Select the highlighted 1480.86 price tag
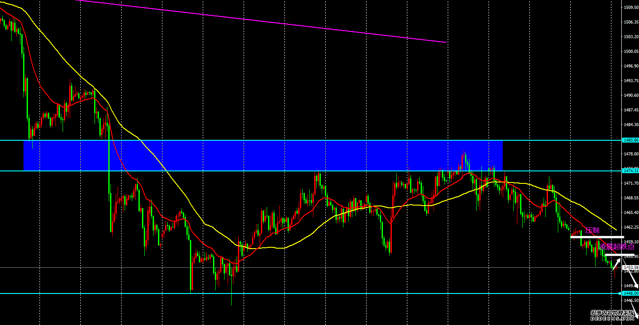Viewport: 639px width, 325px height. point(631,140)
